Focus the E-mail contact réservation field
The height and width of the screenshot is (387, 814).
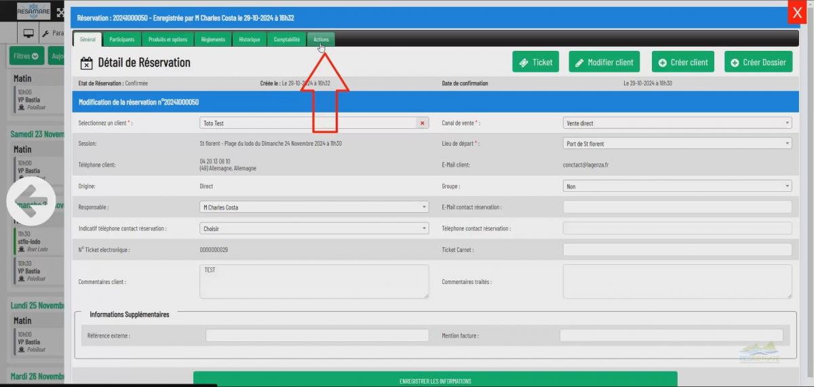point(677,207)
